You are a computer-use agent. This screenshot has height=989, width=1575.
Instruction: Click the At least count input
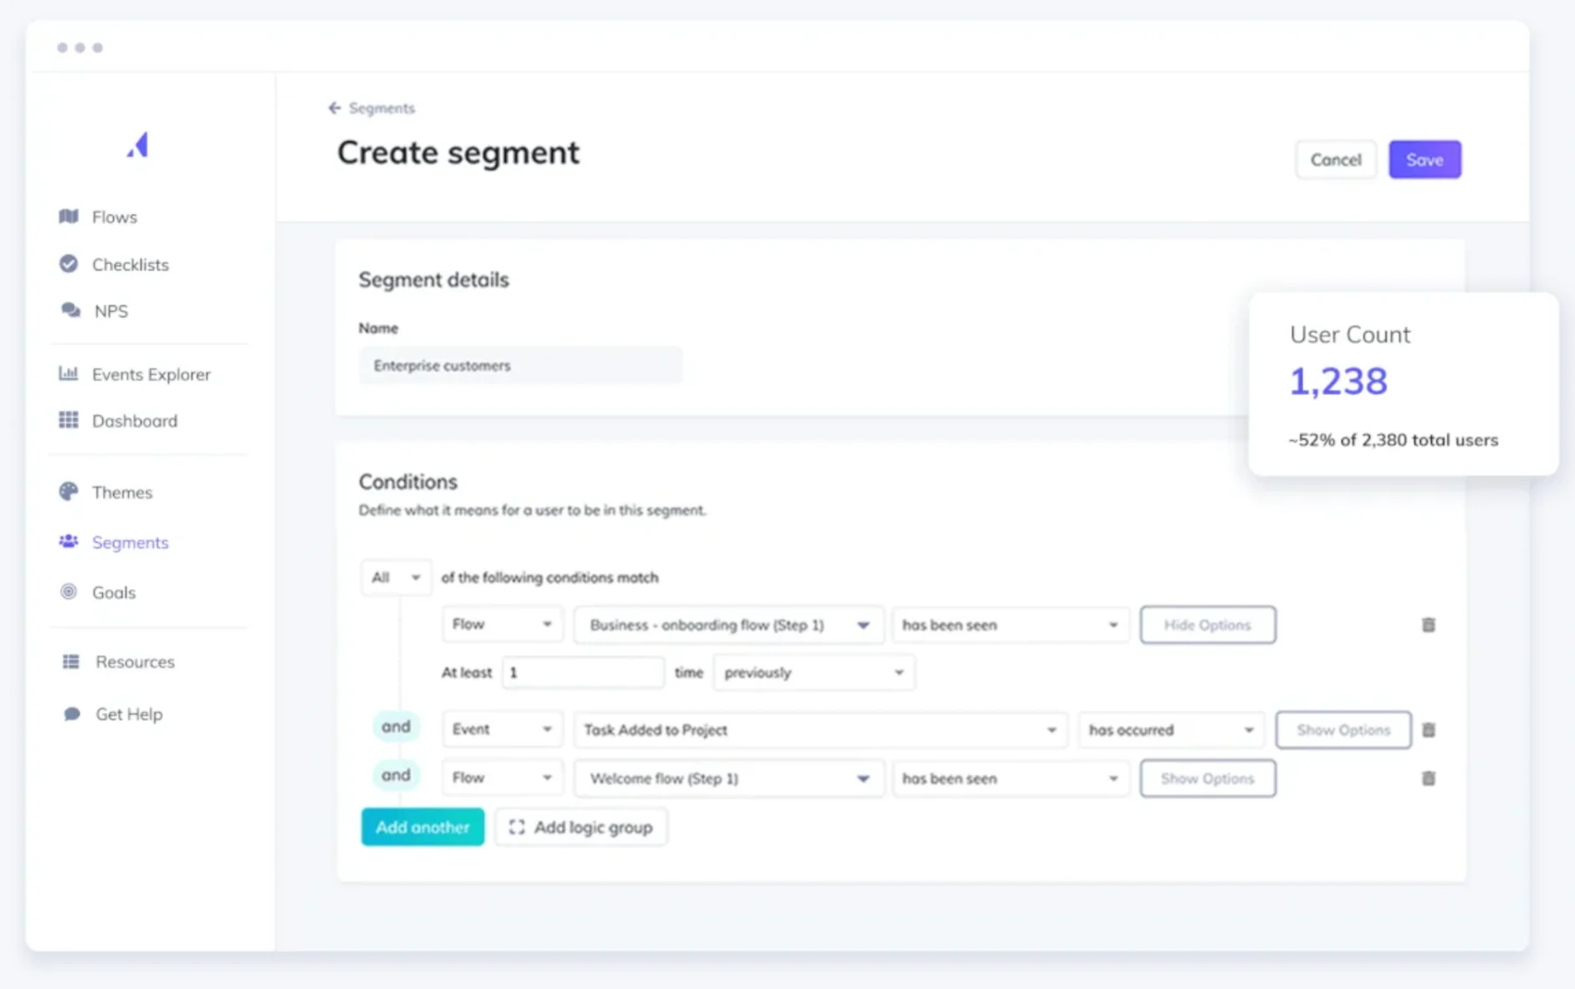pos(583,672)
